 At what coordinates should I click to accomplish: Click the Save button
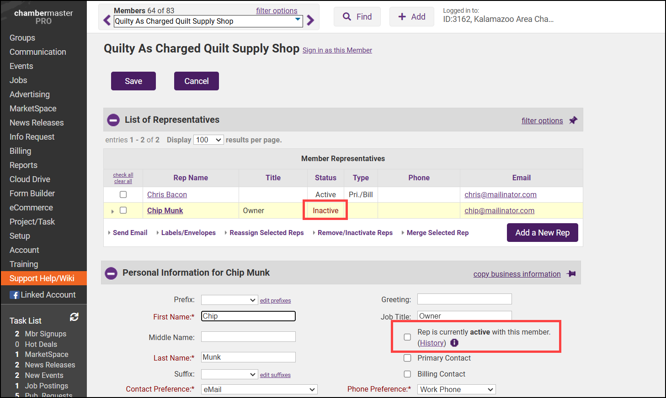133,81
